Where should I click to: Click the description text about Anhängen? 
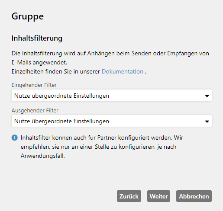click(x=110, y=58)
